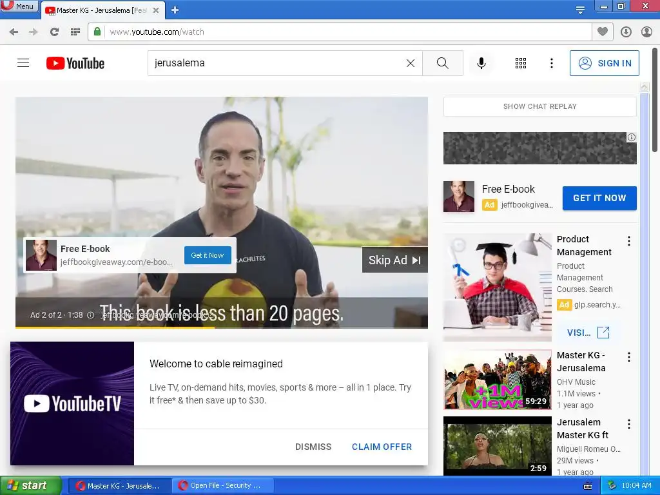Open the browser downloads icon
The height and width of the screenshot is (495, 660).
click(626, 32)
